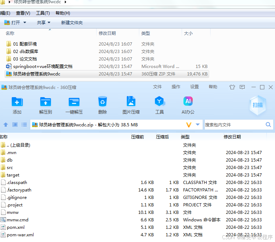Viewport: 275px width, 242px height.
Task: Minimize the 360压缩 window
Action: pyautogui.click(x=253, y=87)
